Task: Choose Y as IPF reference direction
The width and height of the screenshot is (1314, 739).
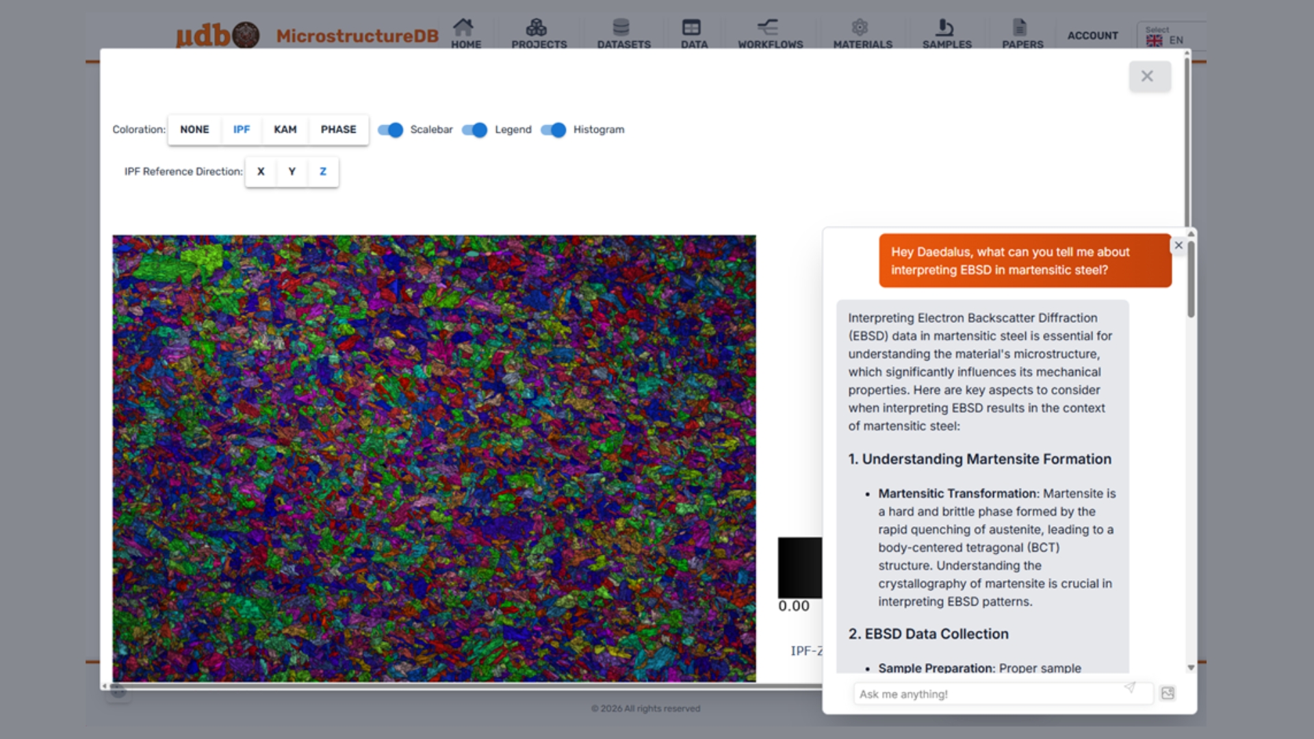Action: tap(292, 172)
